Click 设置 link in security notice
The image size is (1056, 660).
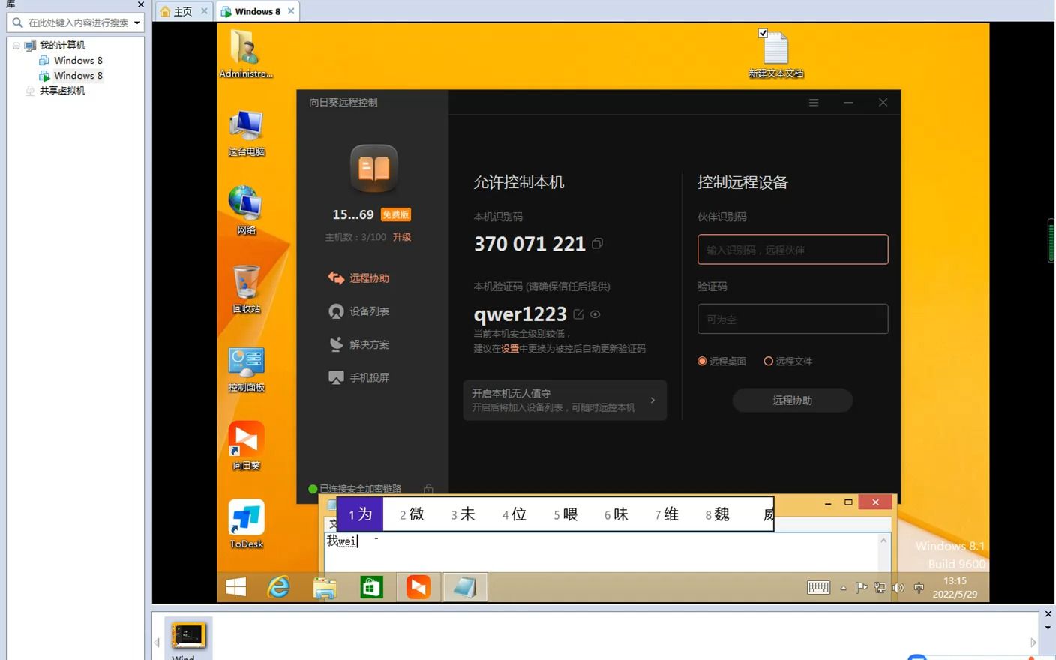point(510,349)
